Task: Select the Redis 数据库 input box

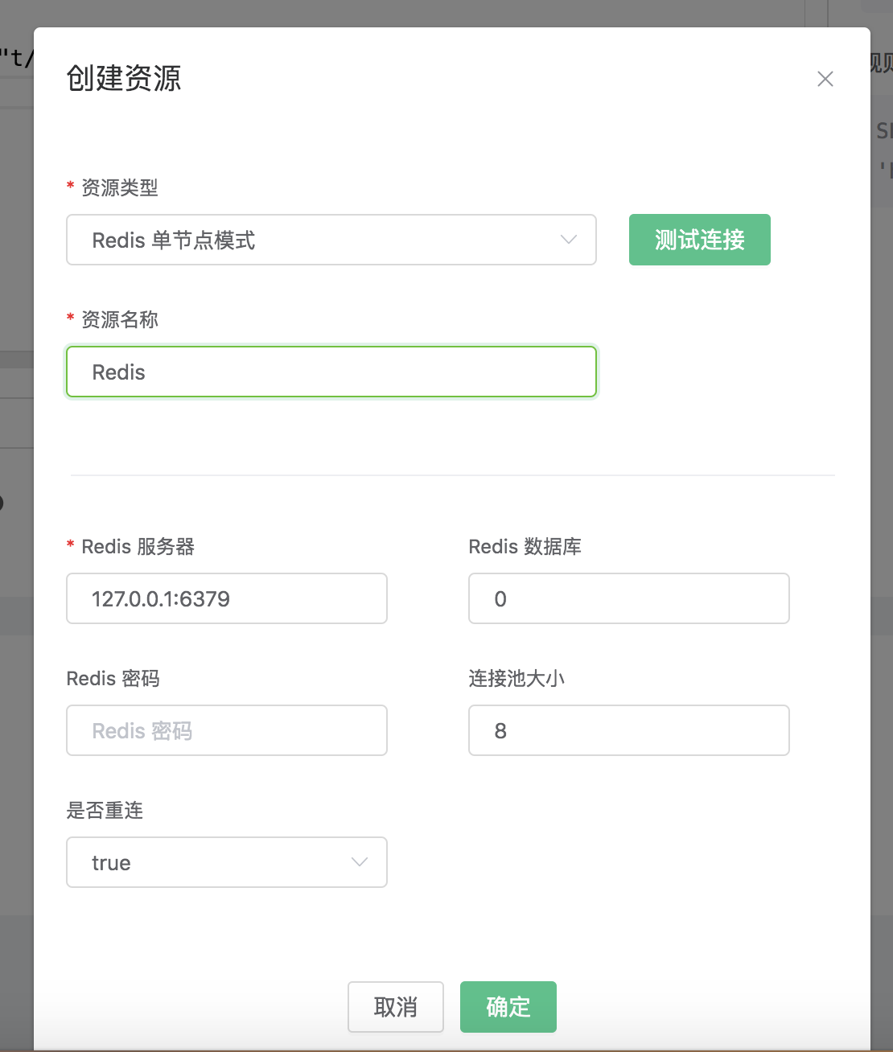Action: click(628, 598)
